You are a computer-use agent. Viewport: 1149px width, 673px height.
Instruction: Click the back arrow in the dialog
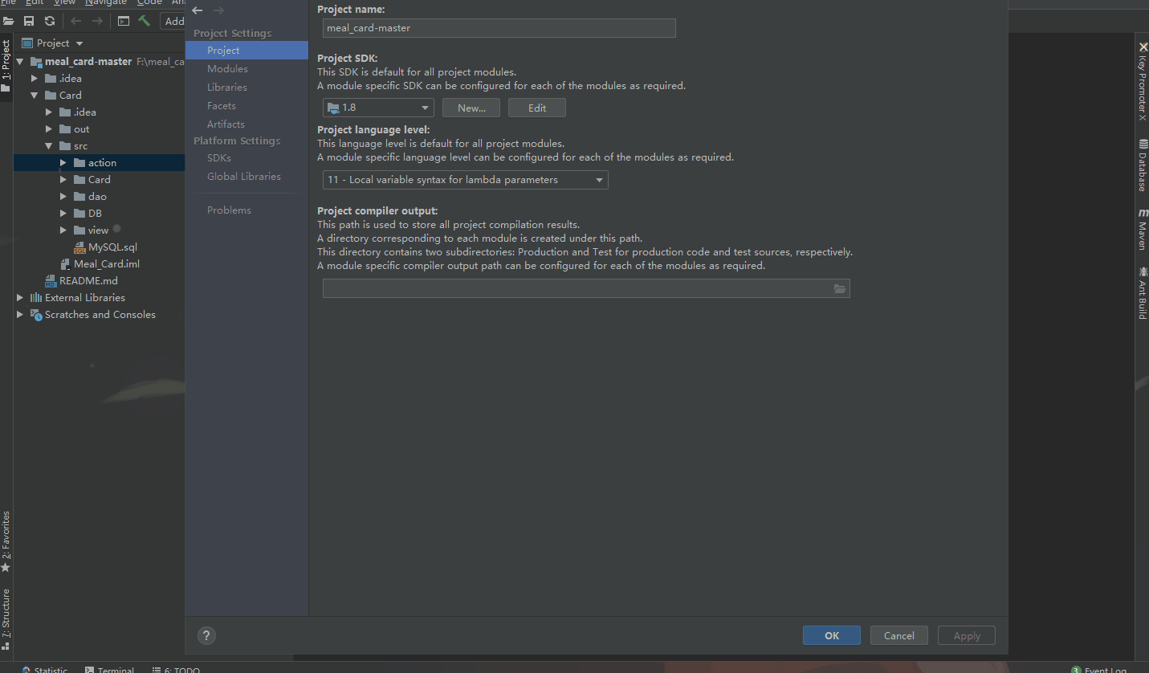pos(198,10)
